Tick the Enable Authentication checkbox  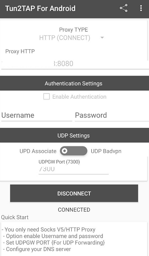(47, 97)
